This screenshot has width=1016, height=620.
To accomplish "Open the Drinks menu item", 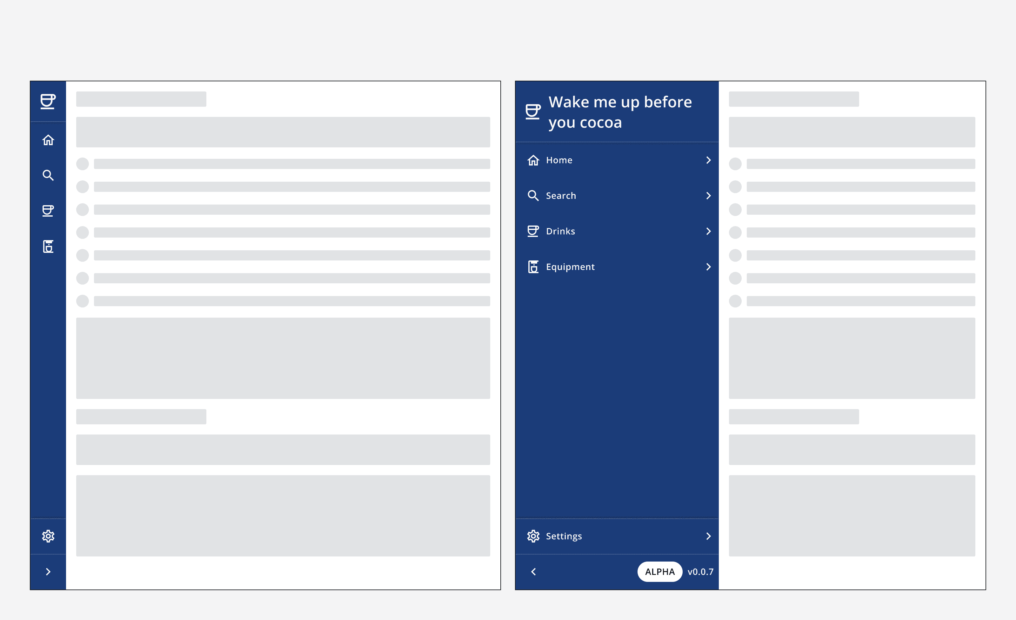I will (560, 231).
